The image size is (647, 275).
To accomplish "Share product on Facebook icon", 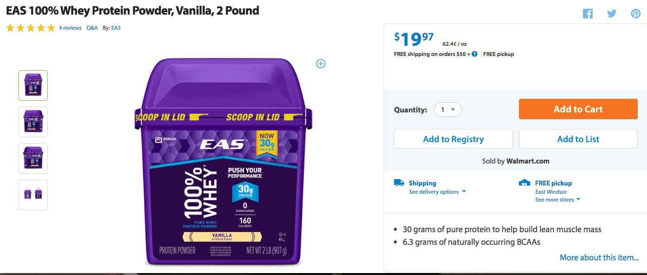I will pyautogui.click(x=588, y=14).
